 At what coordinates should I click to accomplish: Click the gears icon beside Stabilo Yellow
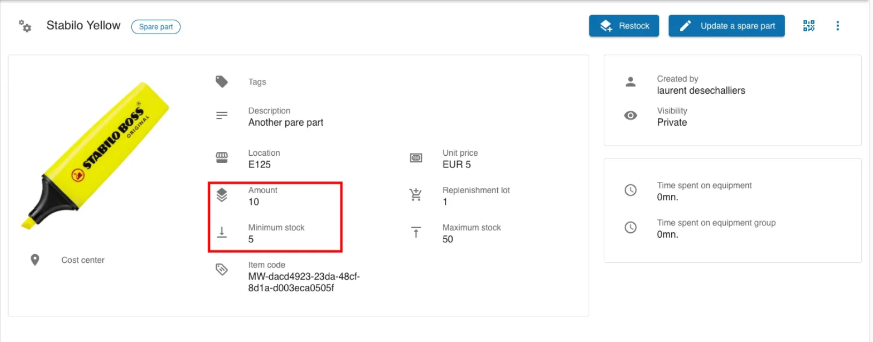point(25,26)
